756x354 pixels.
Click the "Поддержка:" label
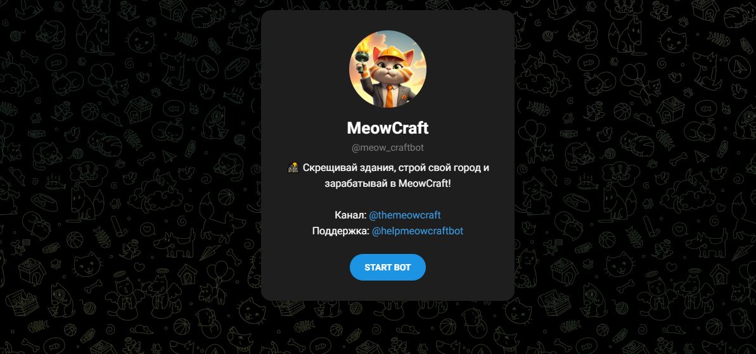click(x=341, y=231)
